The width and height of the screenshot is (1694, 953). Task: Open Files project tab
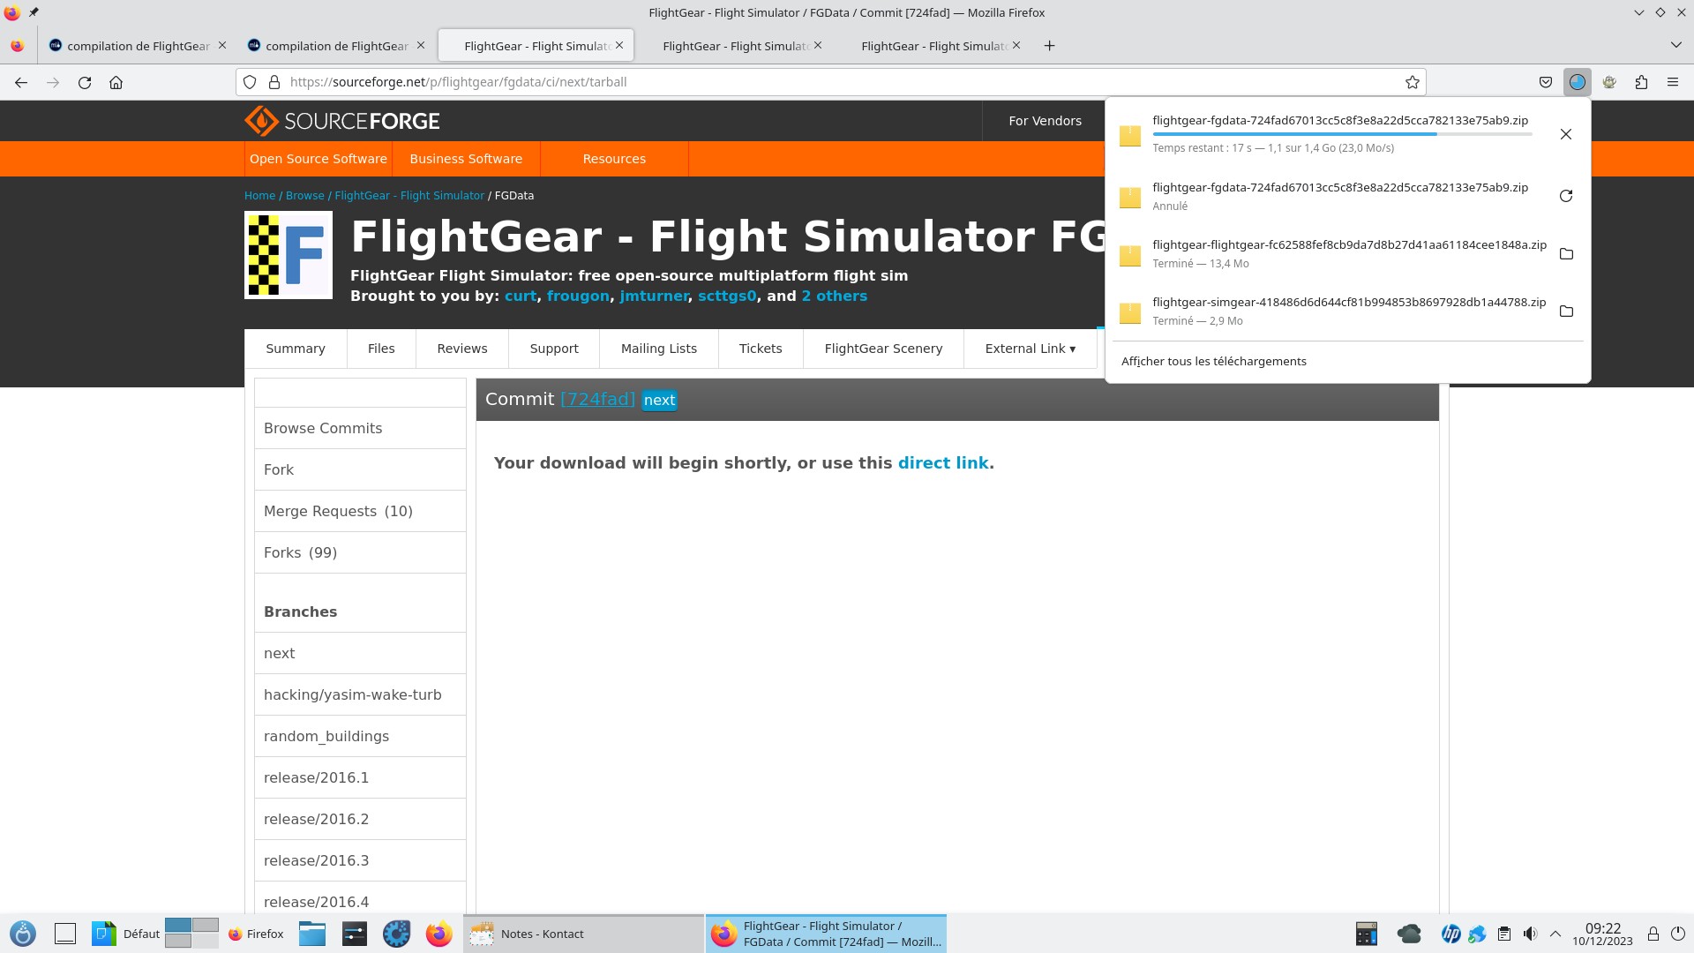(381, 349)
